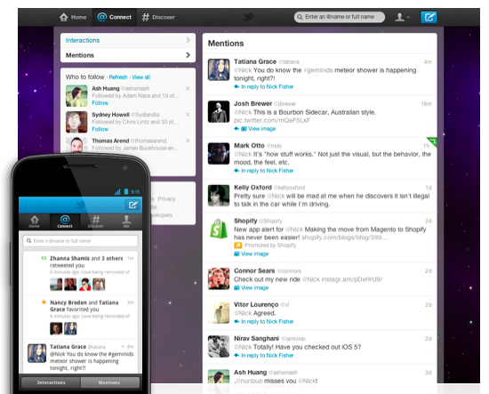The height and width of the screenshot is (394, 489).
Task: Dismiss the Ash Huang follow suggestion
Action: point(188,89)
